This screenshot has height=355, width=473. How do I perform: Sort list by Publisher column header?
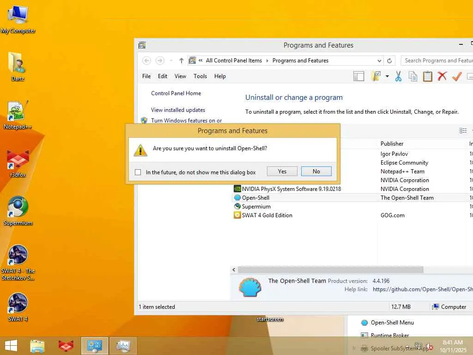tap(392, 144)
